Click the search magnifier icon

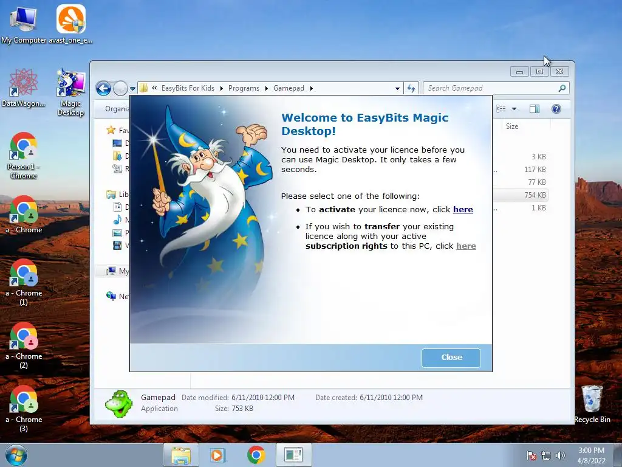[x=562, y=88]
